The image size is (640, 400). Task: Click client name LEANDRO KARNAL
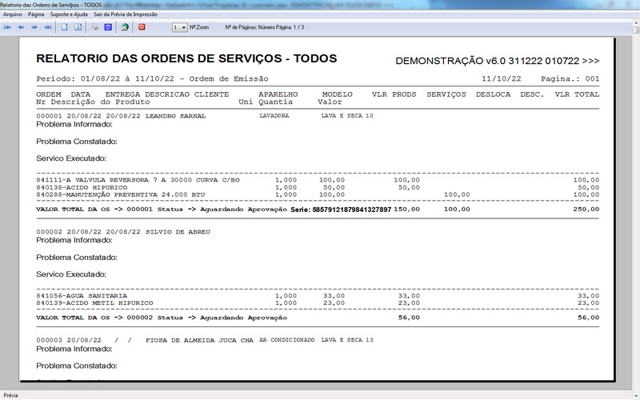(175, 116)
